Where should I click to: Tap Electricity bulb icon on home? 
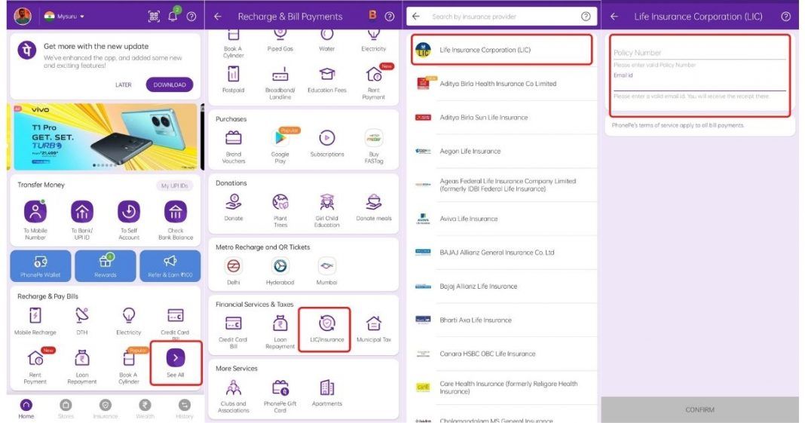pos(129,315)
